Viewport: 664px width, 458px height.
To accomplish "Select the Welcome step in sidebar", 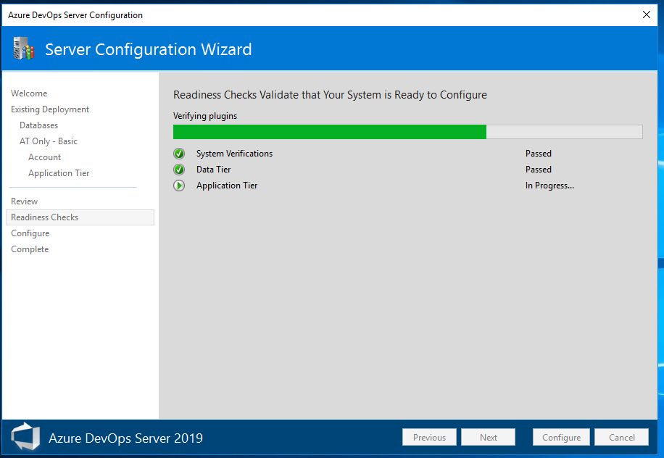I will [x=29, y=93].
